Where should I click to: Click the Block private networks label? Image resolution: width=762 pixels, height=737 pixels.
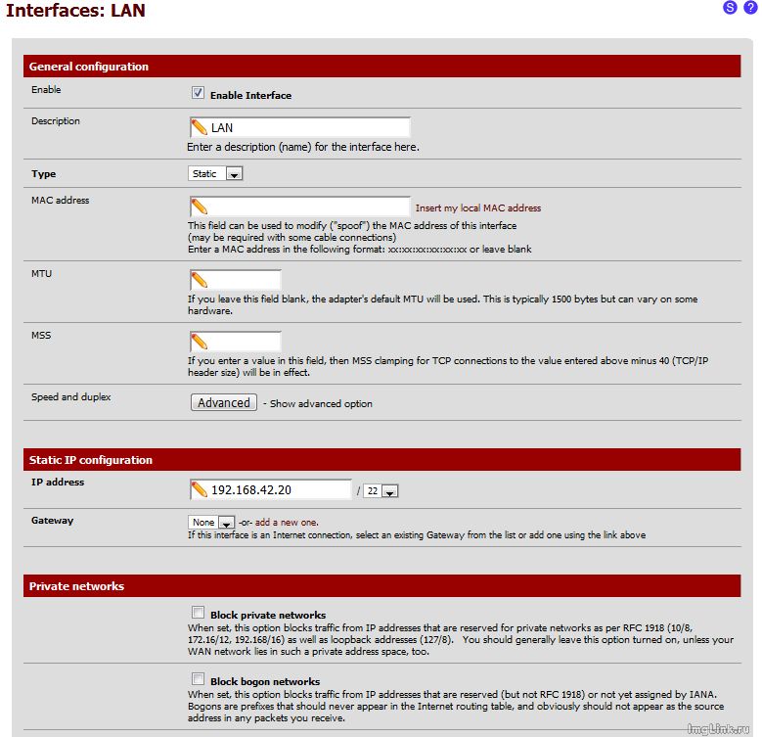coord(268,615)
